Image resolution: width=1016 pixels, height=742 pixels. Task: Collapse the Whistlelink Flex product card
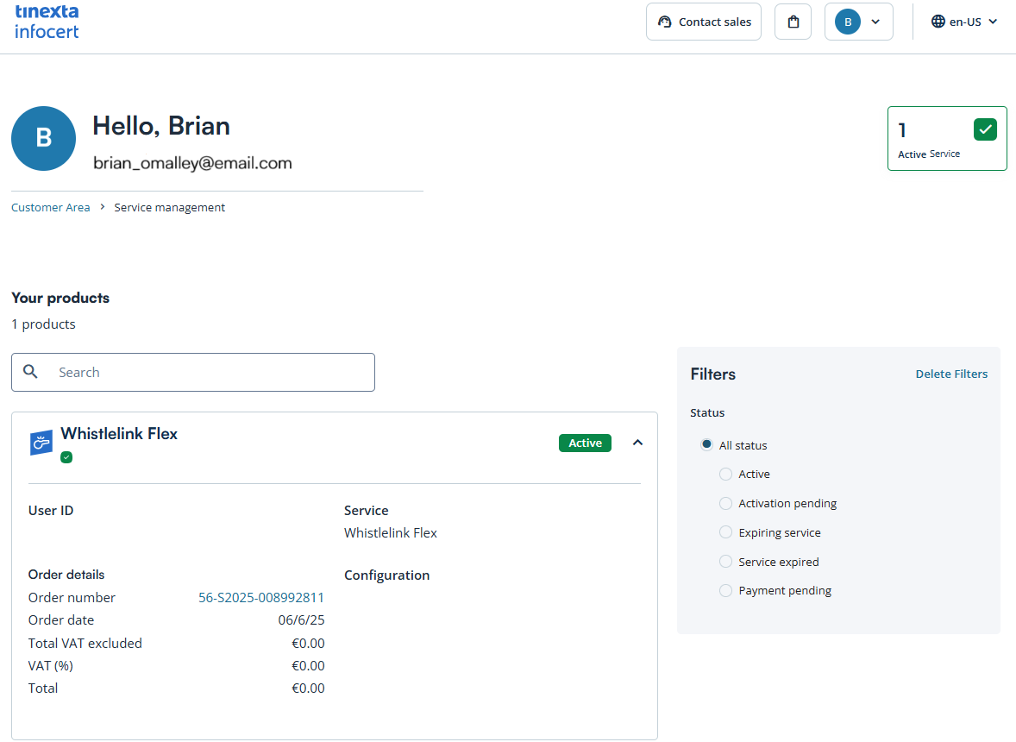click(637, 443)
